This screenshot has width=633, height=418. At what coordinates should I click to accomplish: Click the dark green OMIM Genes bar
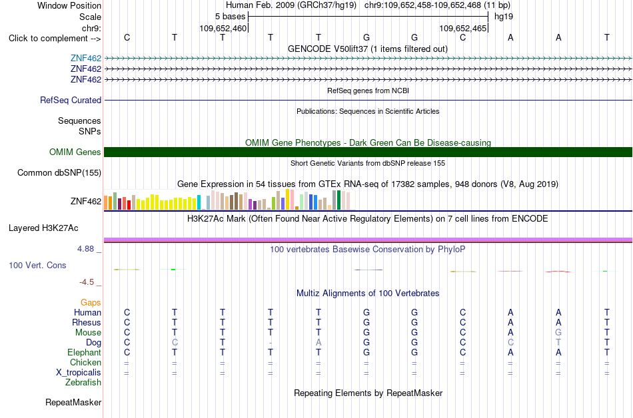(368, 152)
